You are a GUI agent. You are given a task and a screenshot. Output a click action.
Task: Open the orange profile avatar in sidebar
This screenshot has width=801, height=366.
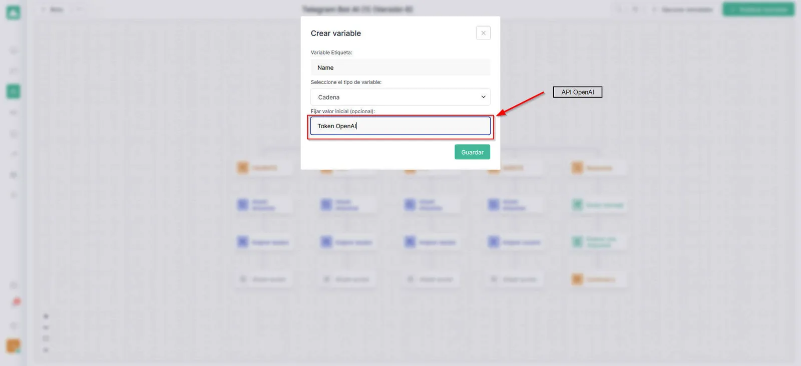click(x=13, y=345)
